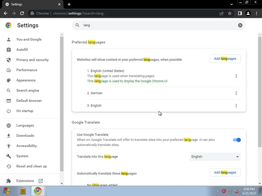This screenshot has width=262, height=196.
Task: Toggle Use Google Translate switch
Action: 237,140
